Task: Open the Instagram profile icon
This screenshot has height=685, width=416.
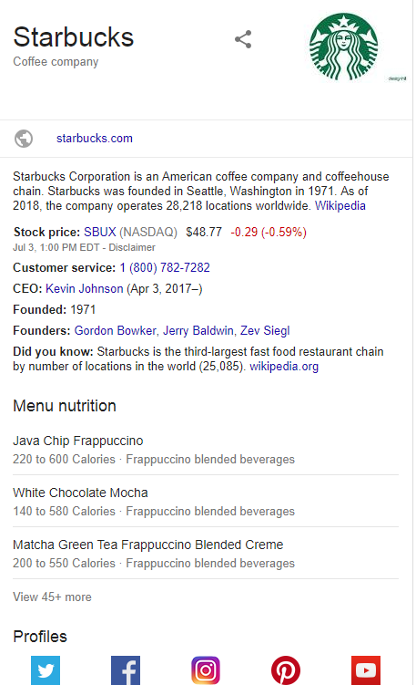Action: pyautogui.click(x=206, y=670)
